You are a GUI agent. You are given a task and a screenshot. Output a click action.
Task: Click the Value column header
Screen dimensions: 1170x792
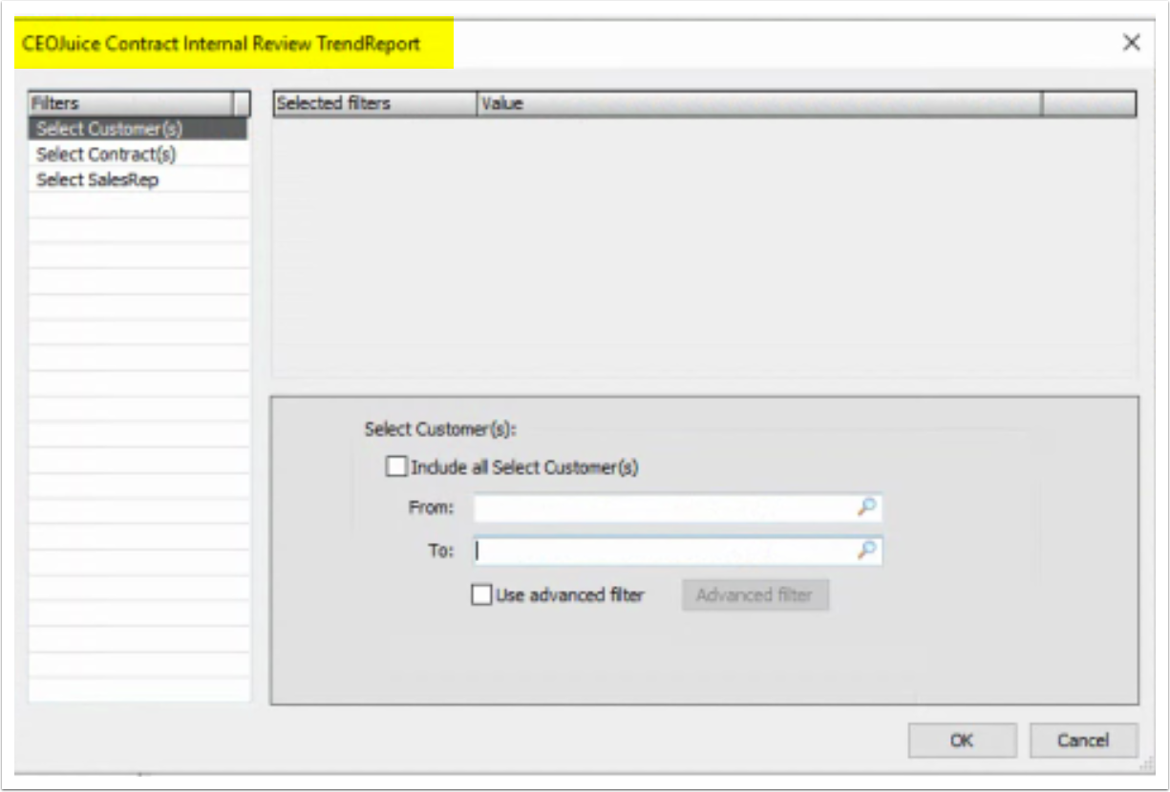click(x=758, y=103)
